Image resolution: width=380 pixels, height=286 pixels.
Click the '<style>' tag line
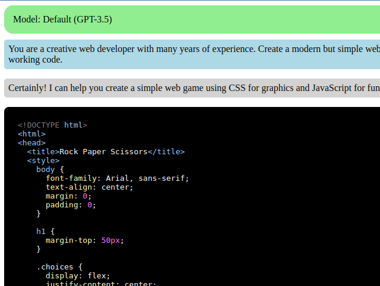[x=43, y=161]
